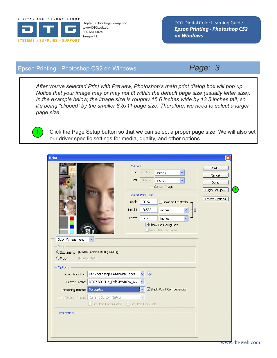Check Simulate Paper Color option
Screen dimensions: 277x358
[90, 304]
